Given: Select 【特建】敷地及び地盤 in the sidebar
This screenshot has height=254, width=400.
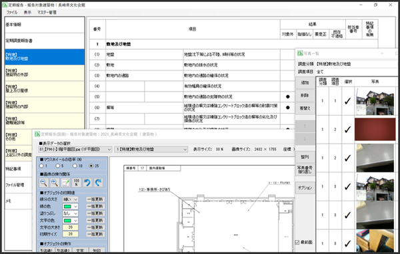Looking at the screenshot, I should coord(45,57).
